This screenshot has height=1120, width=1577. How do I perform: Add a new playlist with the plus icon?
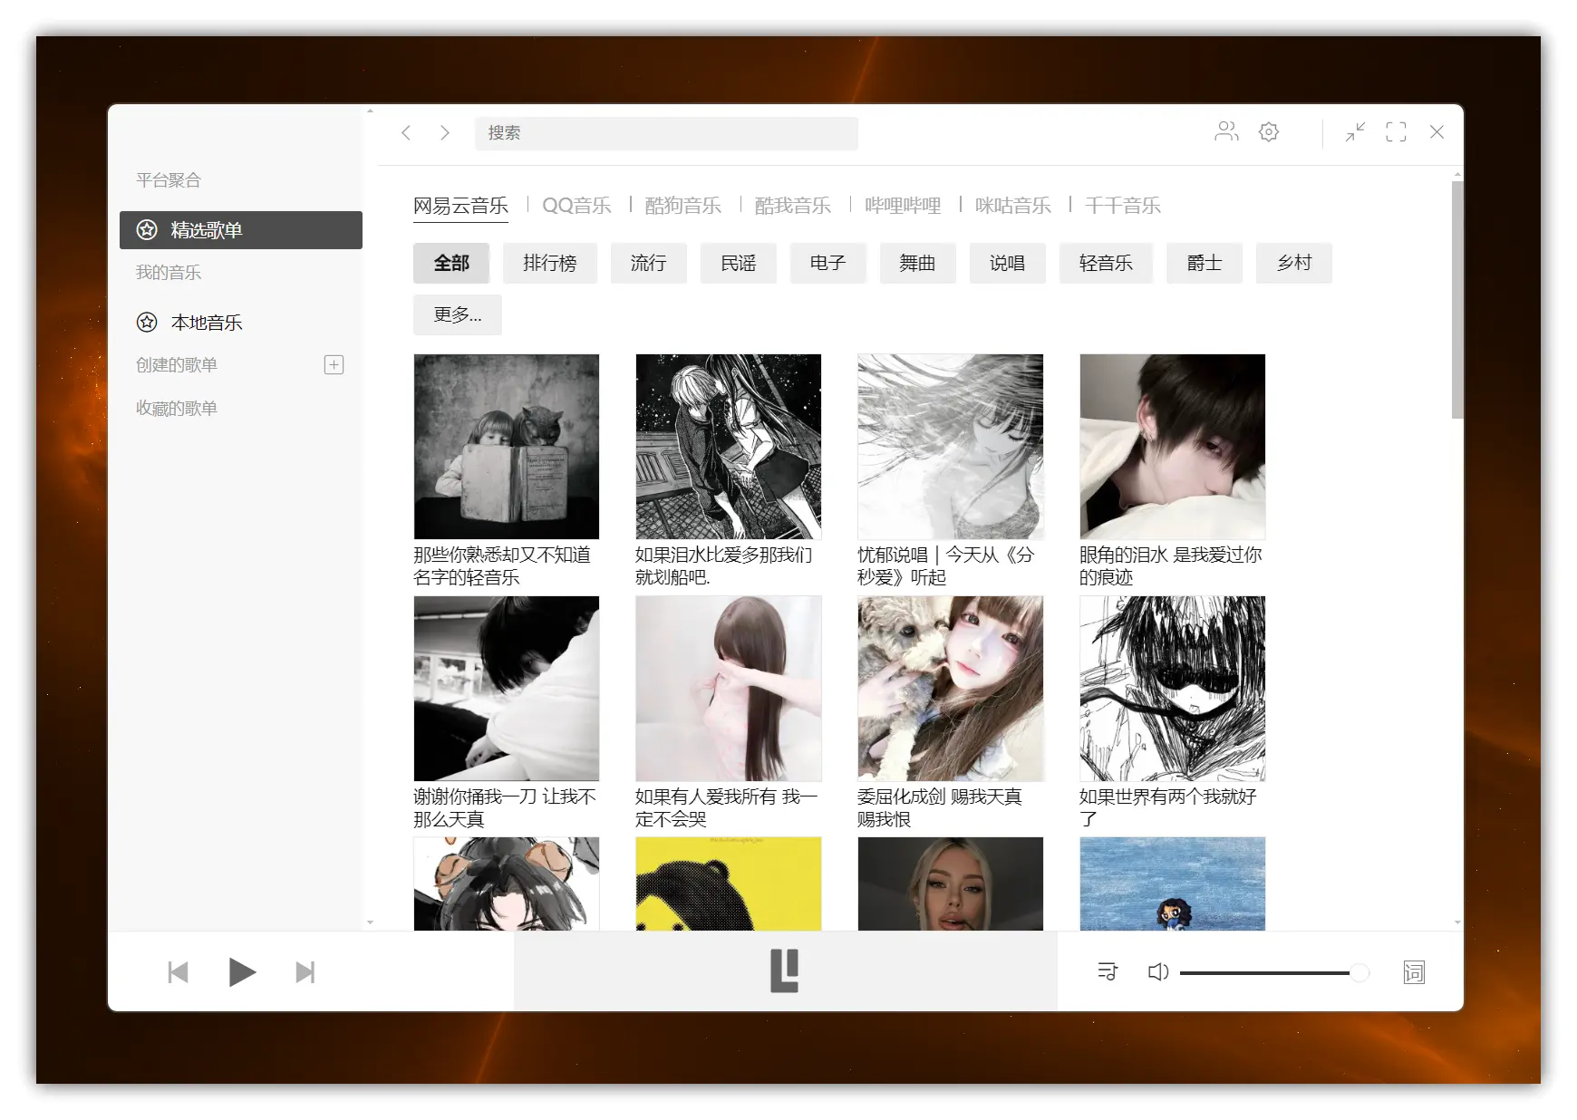coord(334,364)
